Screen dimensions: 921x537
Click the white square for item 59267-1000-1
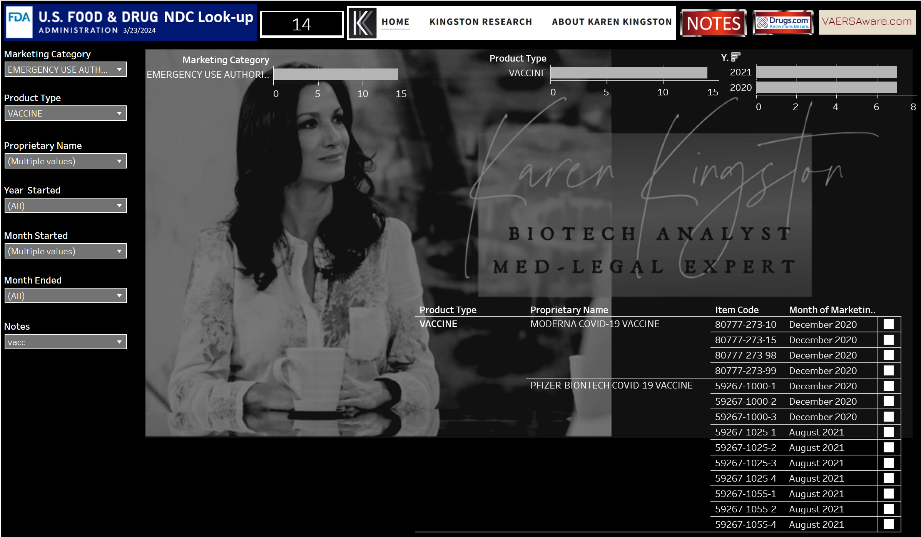pos(888,386)
